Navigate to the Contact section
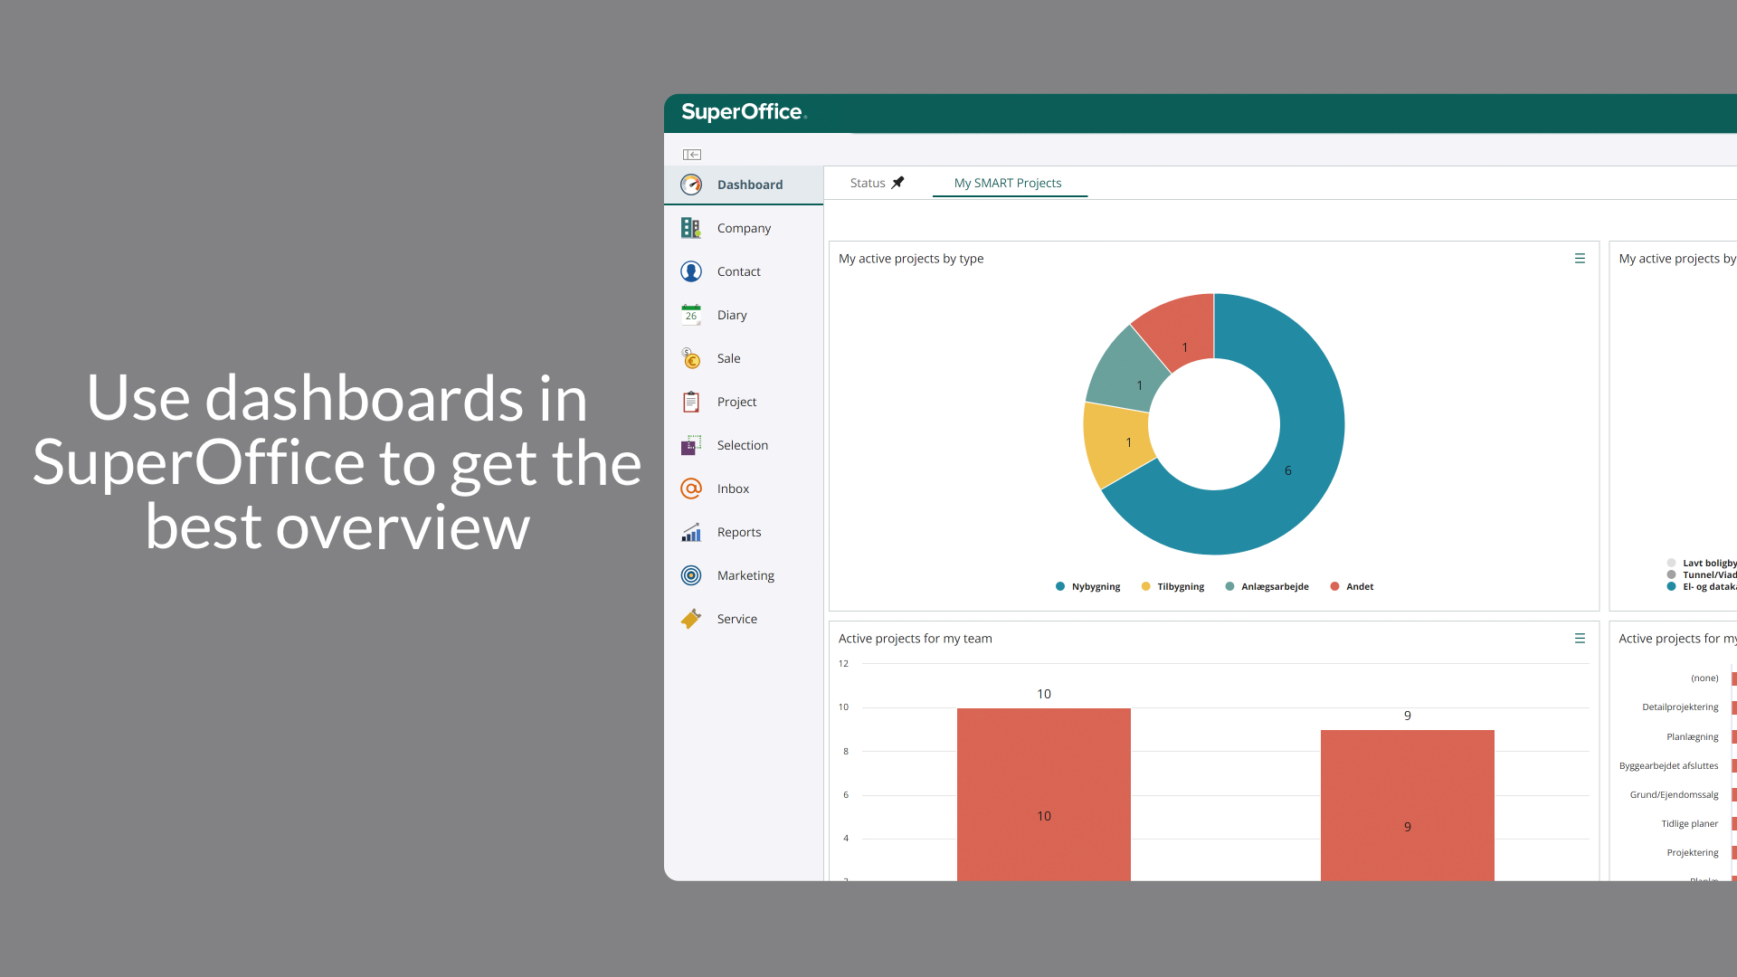Screen dimensions: 1737x977 click(738, 270)
